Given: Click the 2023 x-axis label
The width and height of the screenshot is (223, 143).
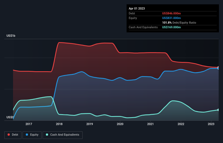Looking at the screenshot, I should (211, 124).
